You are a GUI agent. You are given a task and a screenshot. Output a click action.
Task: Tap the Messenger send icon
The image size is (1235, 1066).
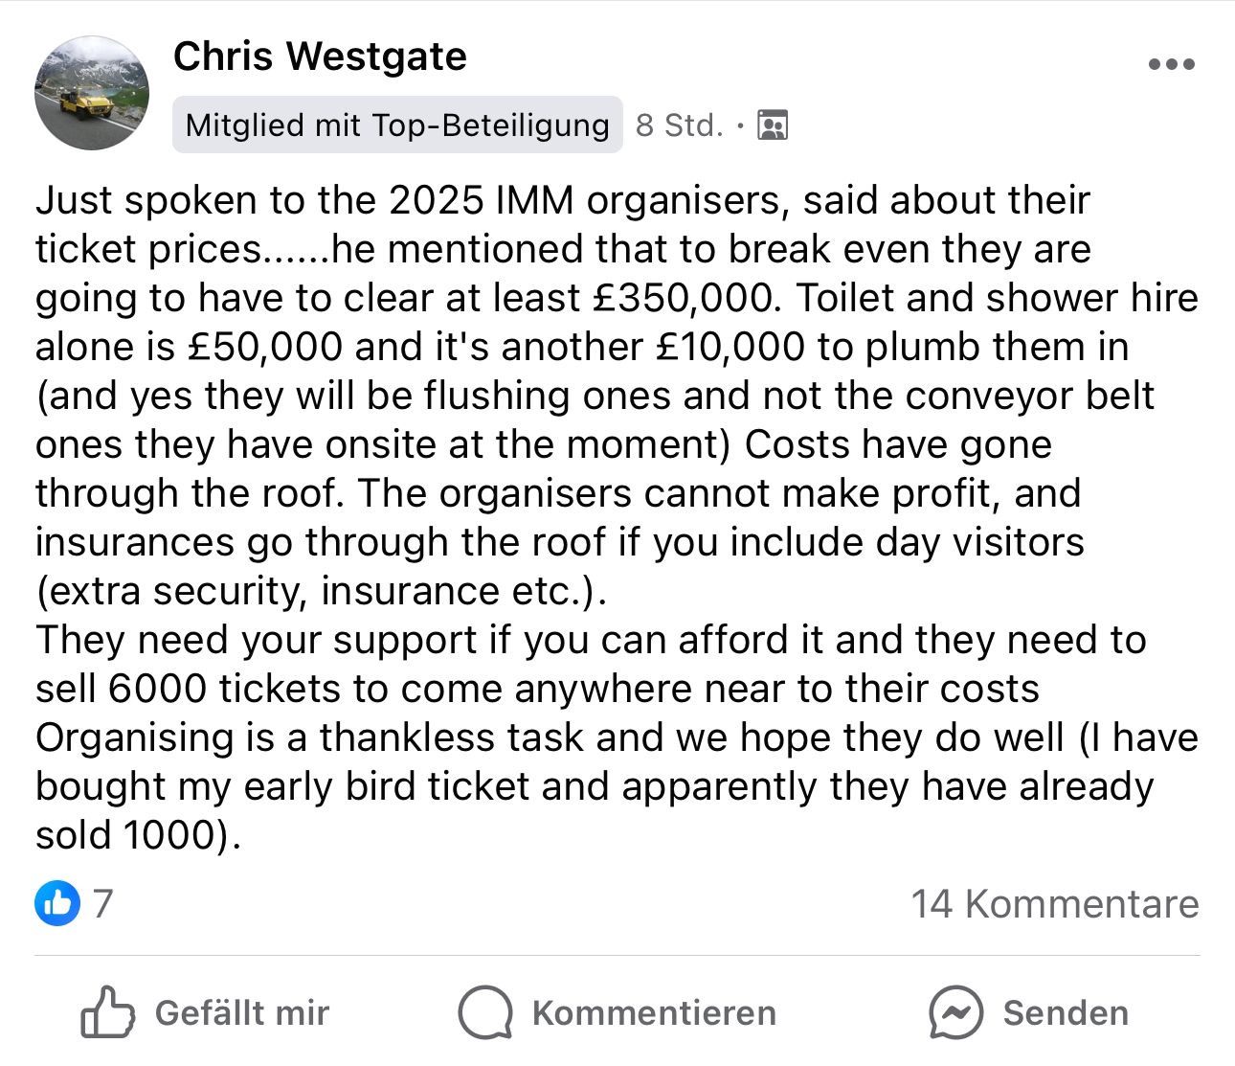[955, 1012]
